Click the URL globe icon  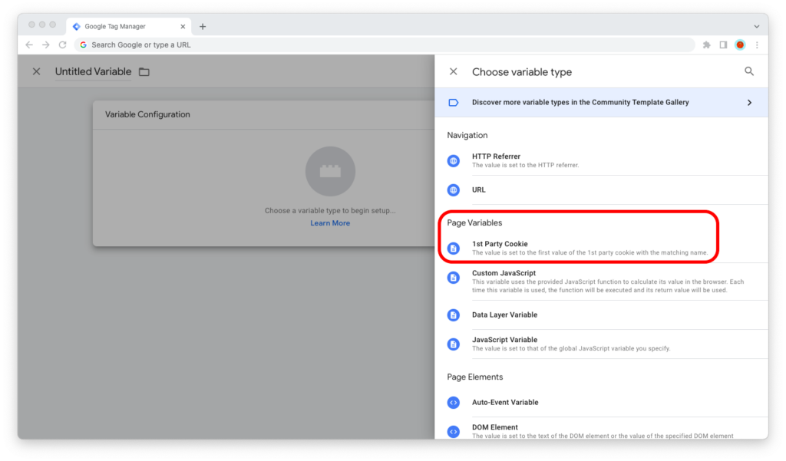coord(454,190)
